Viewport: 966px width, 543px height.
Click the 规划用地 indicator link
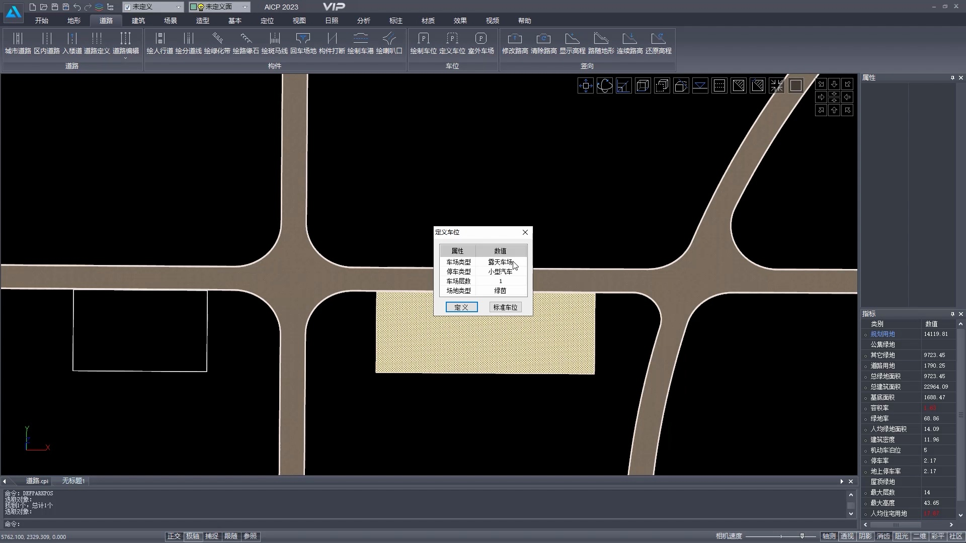click(882, 334)
